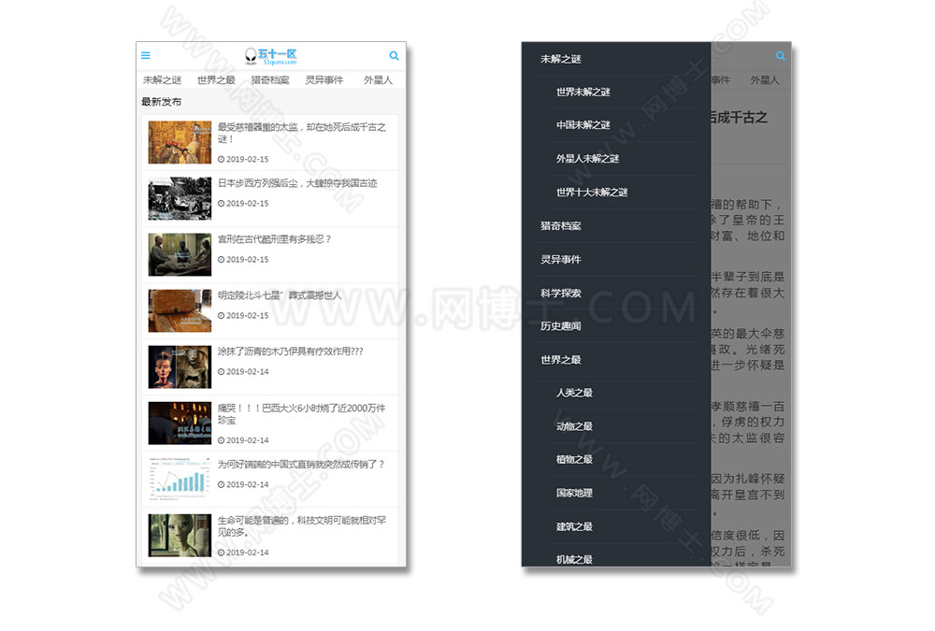Click thumbnail of the 宫刑 article
This screenshot has width=935, height=631.
point(180,254)
